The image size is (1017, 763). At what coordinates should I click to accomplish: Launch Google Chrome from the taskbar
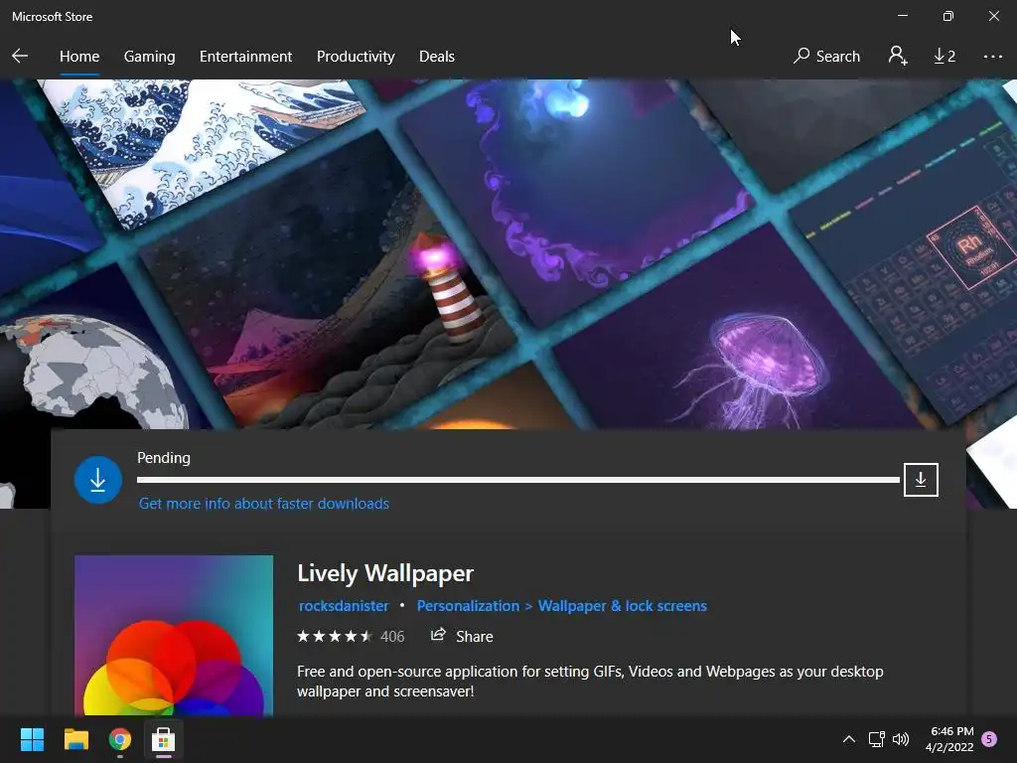click(120, 739)
